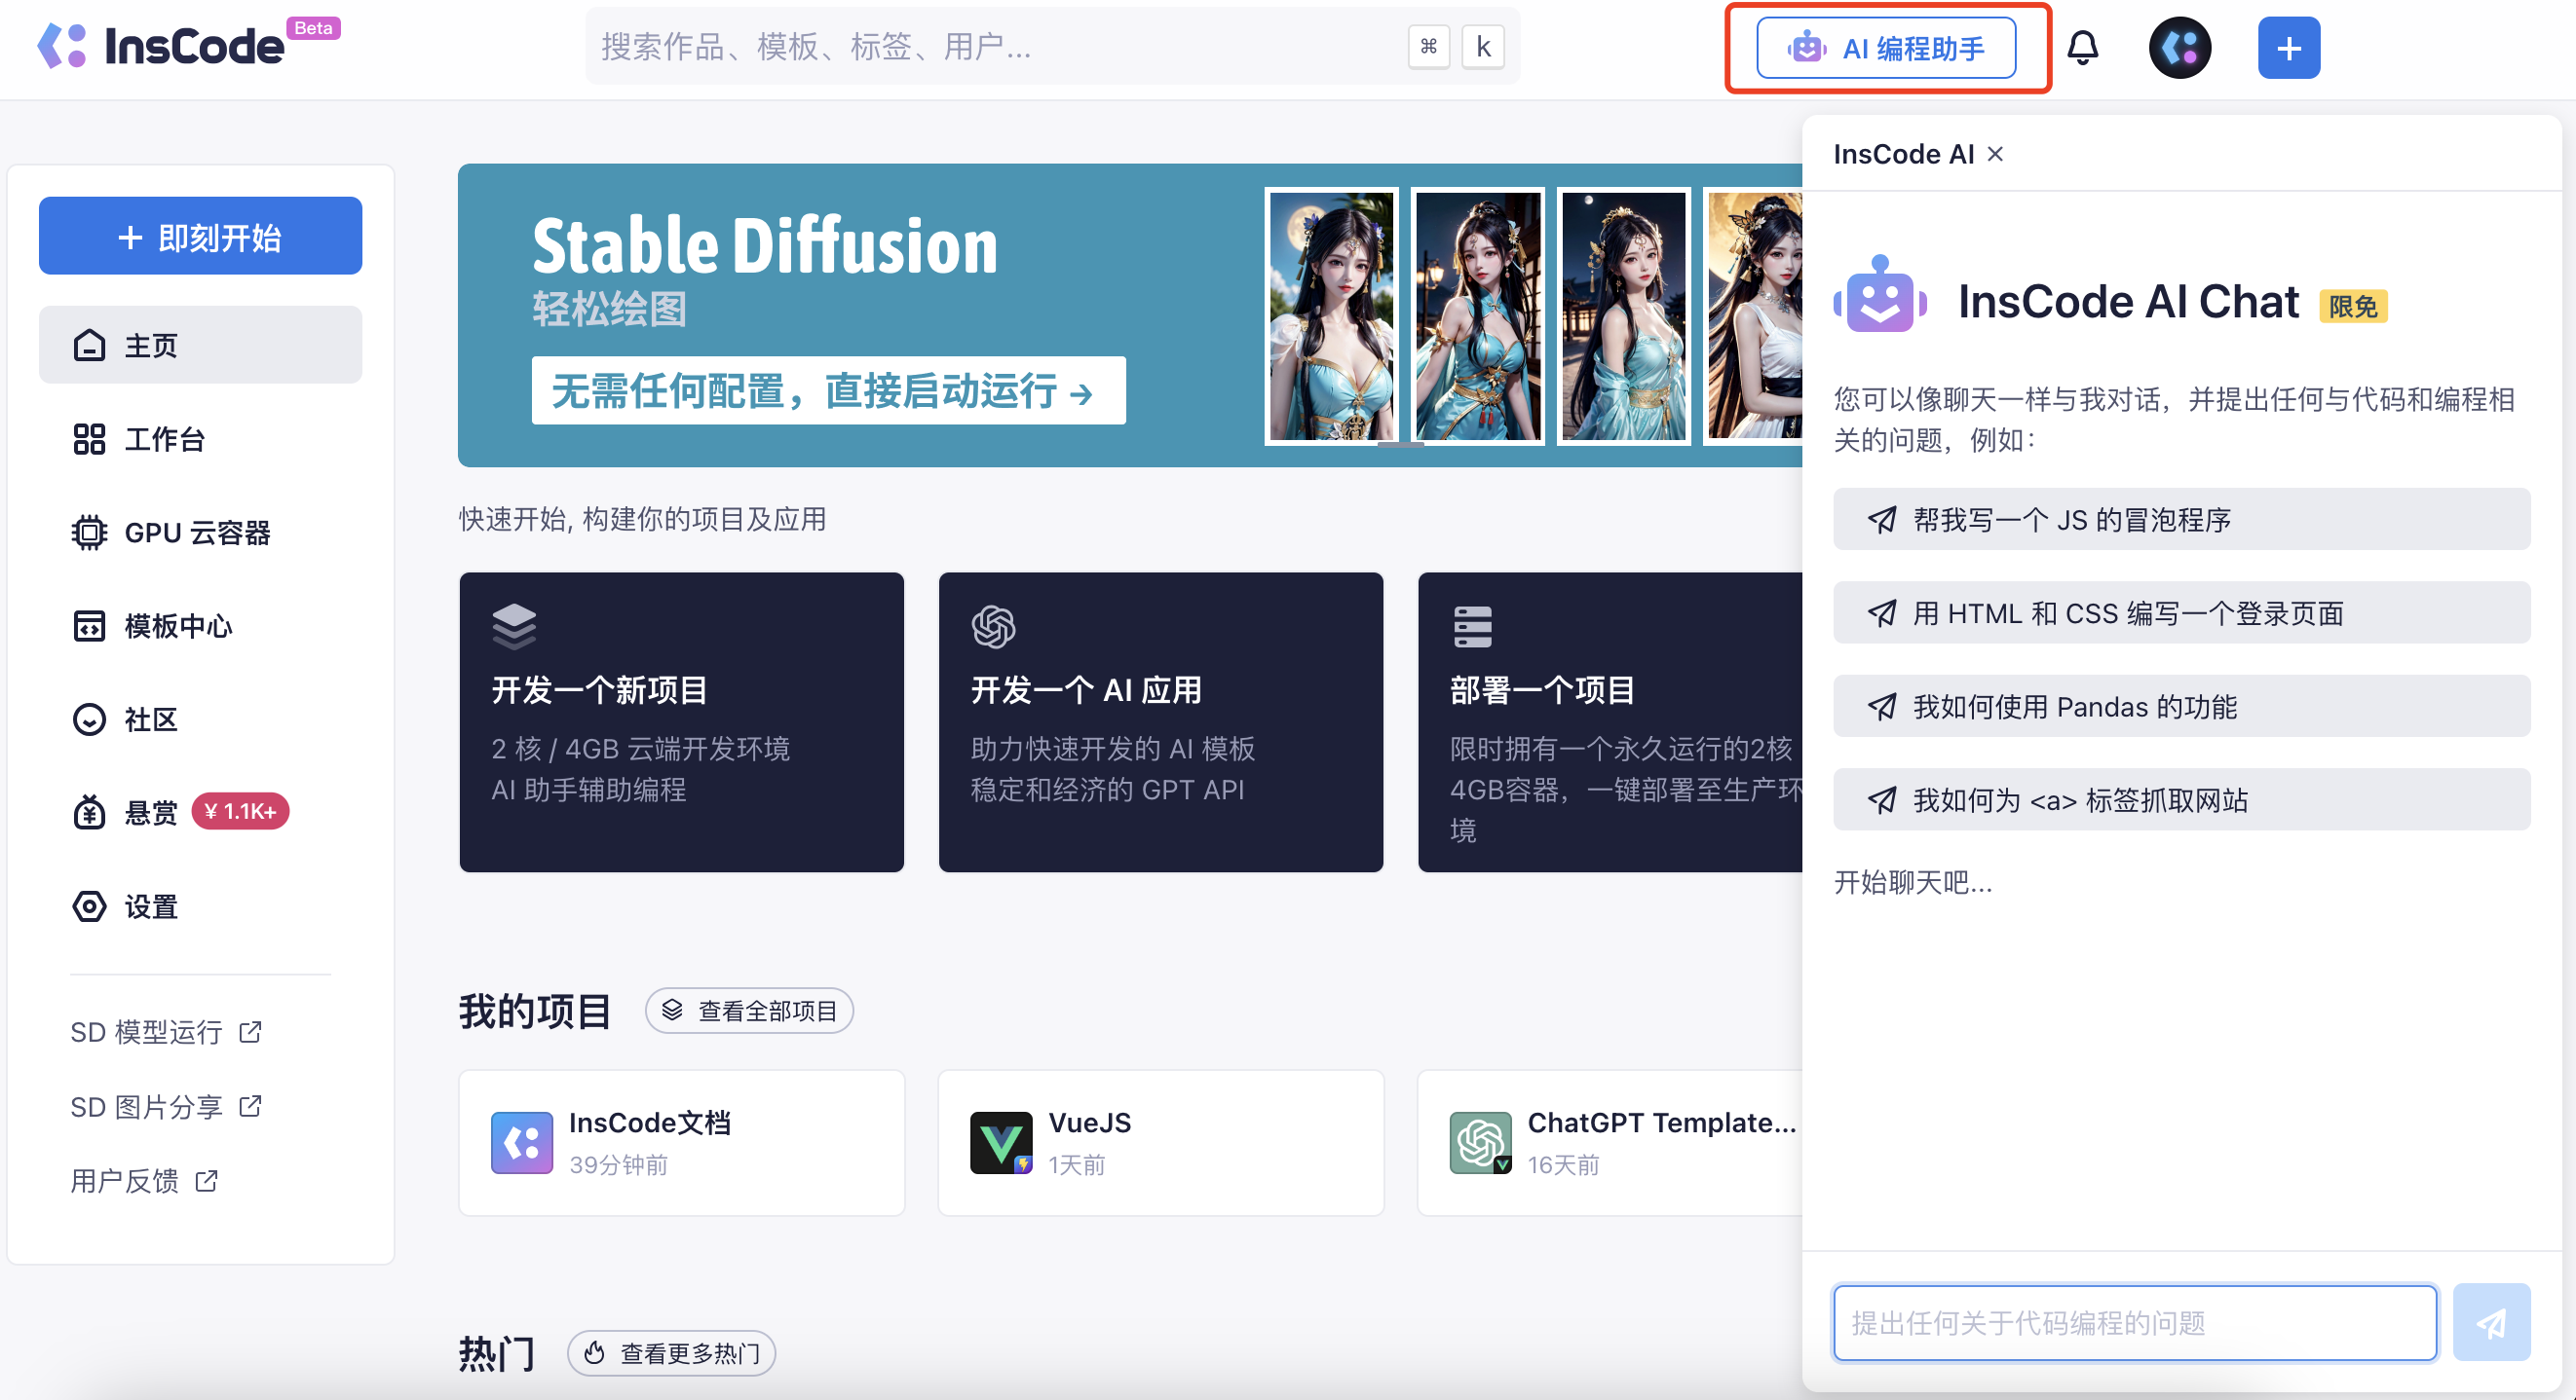Image resolution: width=2576 pixels, height=1400 pixels.
Task: Click the grid icon beside 工作台
Action: 89,439
